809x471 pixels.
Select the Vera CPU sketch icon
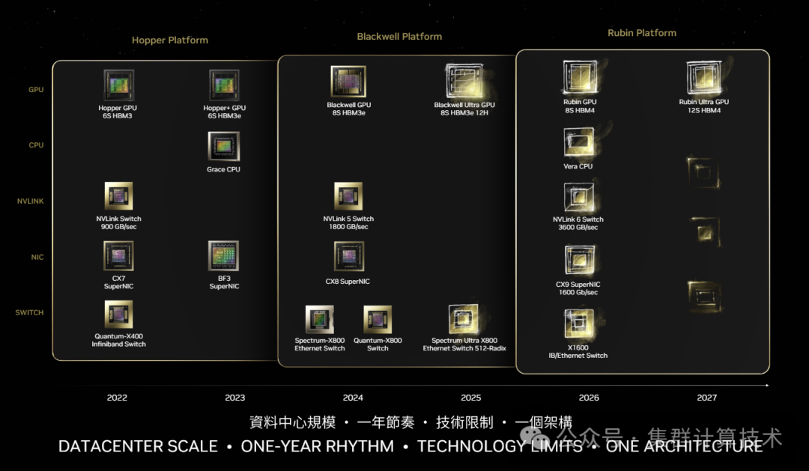click(579, 142)
